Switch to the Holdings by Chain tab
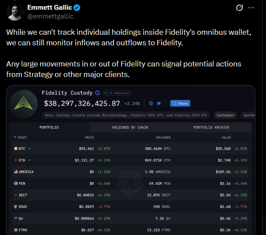Image resolution: width=266 pixels, height=235 pixels. (130, 128)
